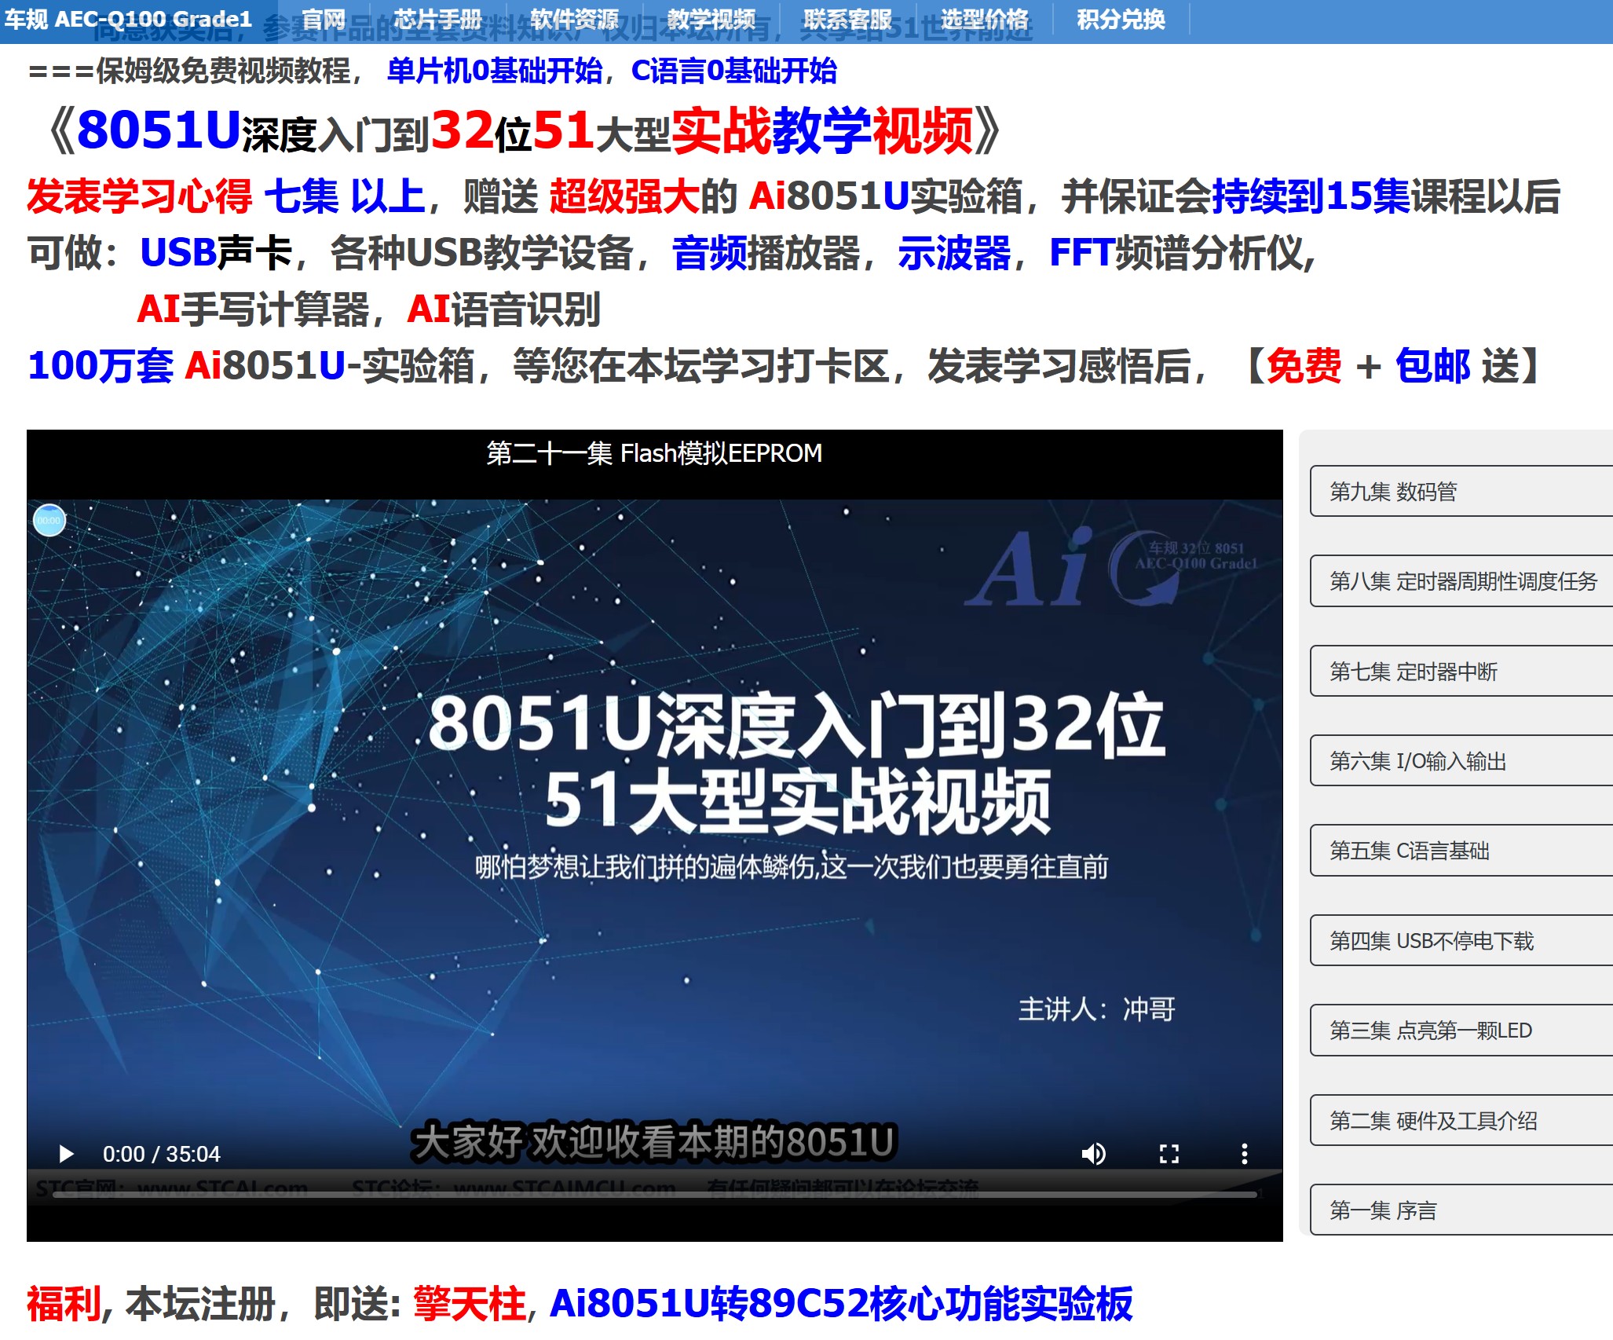1613x1340 pixels.
Task: Seek along the video progress bar
Action: click(655, 1194)
